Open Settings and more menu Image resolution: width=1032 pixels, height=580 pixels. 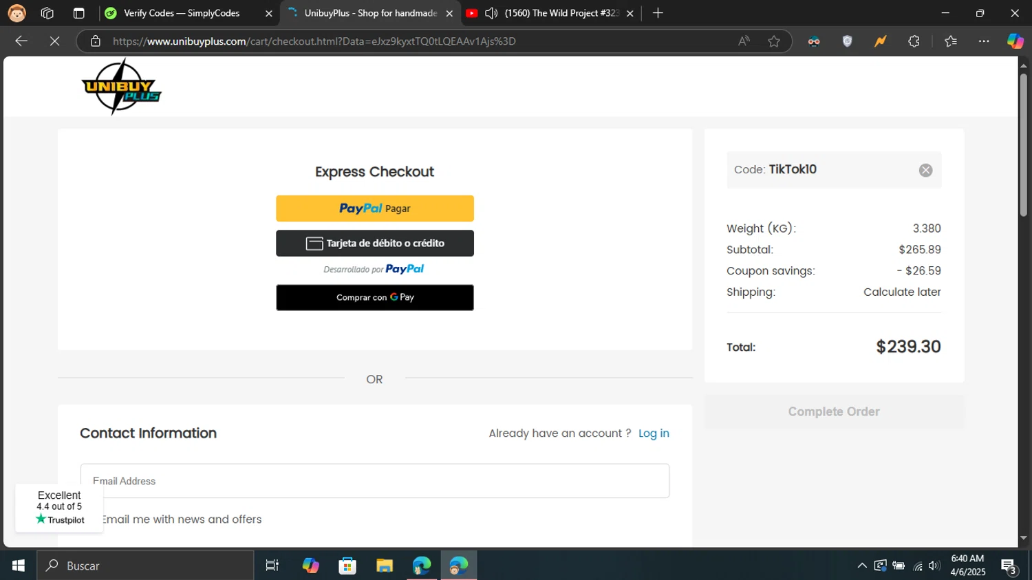coord(984,41)
